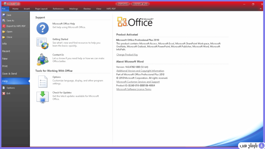Click the Undo icon in title bar
Viewport: 265px width, 149px height.
[x=9, y=4]
